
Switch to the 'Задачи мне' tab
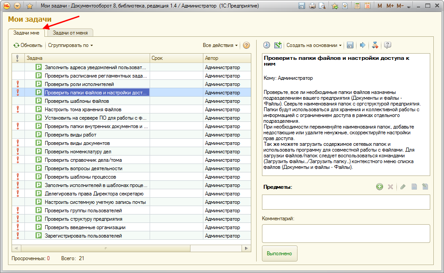point(26,33)
